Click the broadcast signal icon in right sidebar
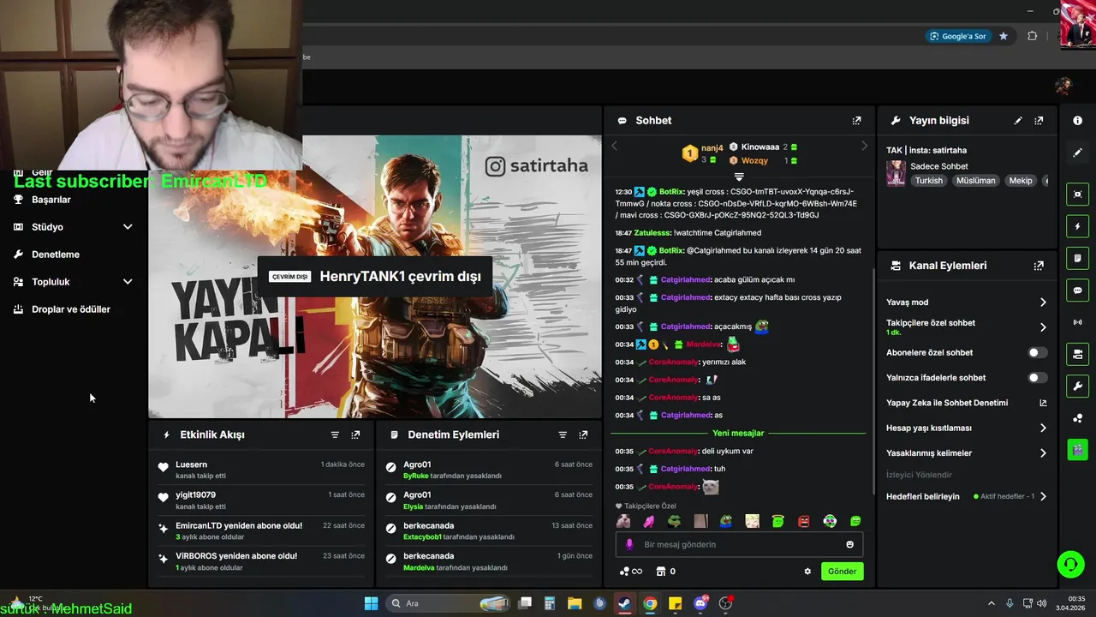This screenshot has height=617, width=1096. [1077, 322]
